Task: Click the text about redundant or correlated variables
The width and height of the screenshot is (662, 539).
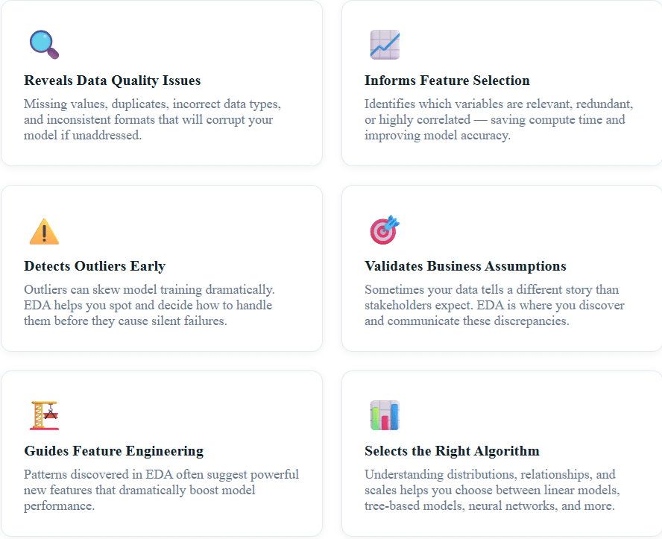Action: tap(499, 120)
